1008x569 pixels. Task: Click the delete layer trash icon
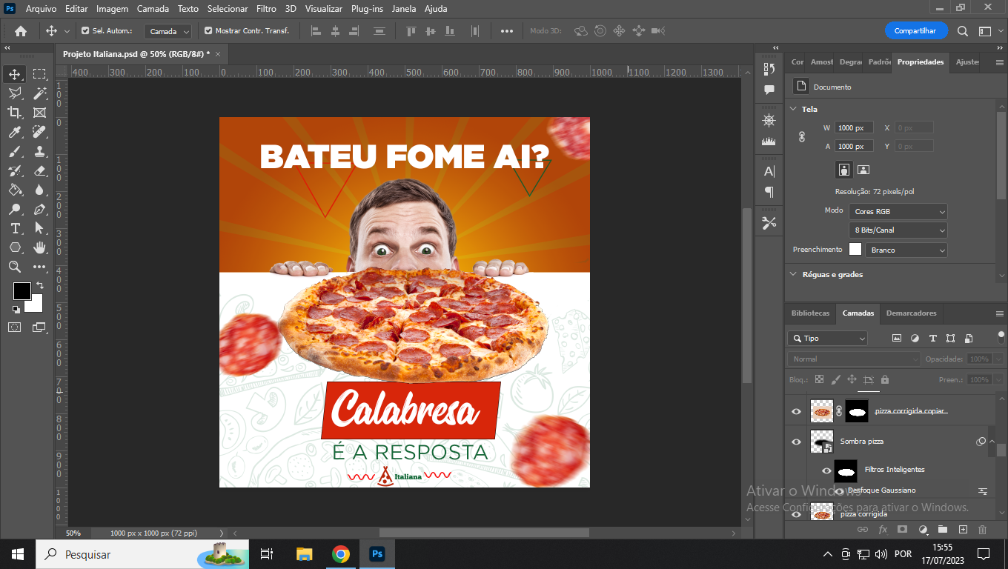click(983, 530)
